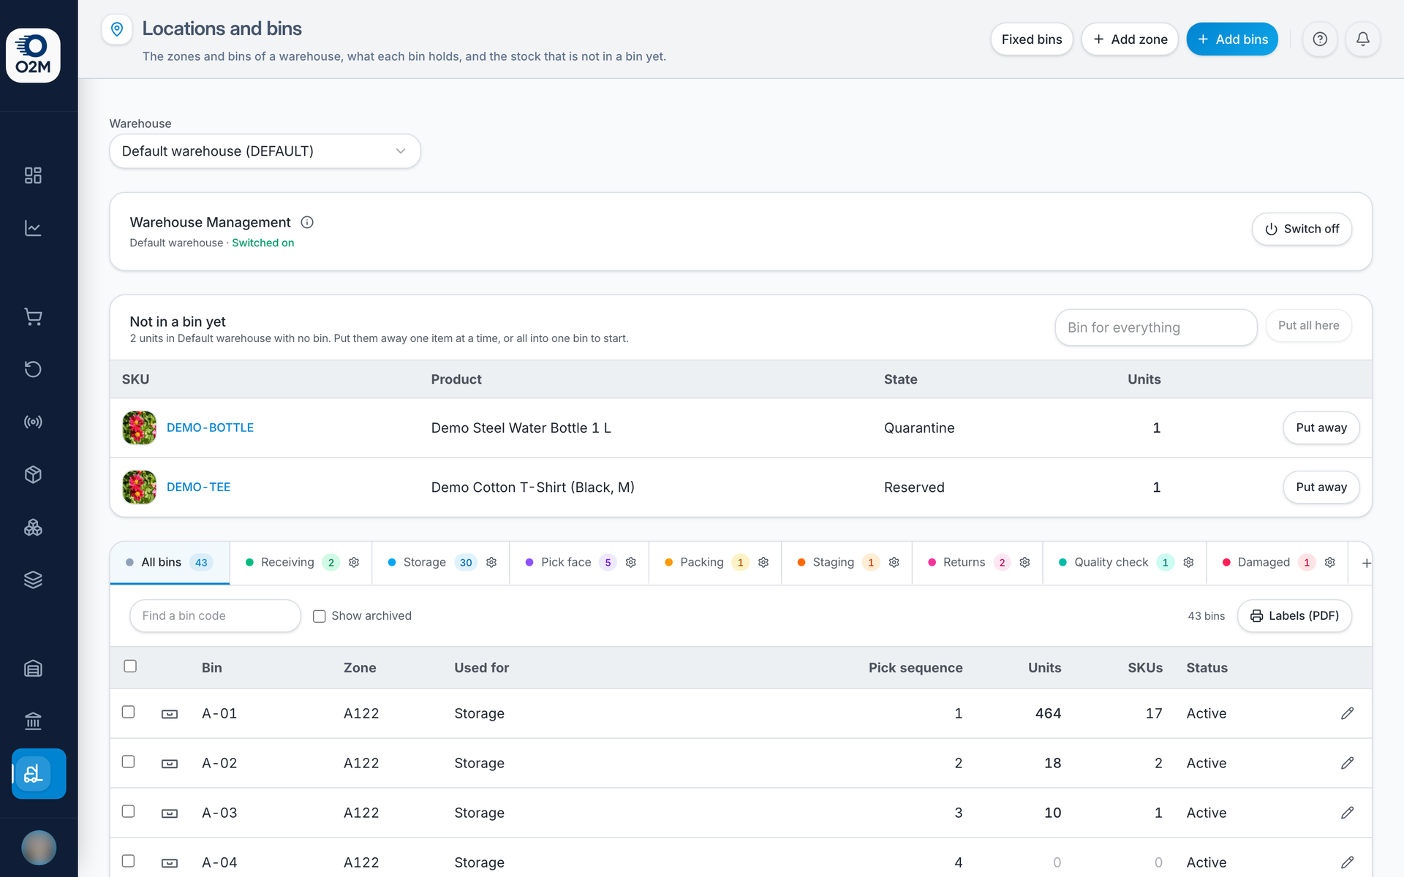
Task: Select the checkbox for bin A-02
Action: 128,762
